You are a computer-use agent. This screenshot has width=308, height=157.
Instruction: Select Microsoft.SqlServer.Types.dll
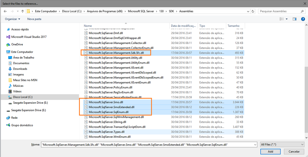(x=107, y=132)
